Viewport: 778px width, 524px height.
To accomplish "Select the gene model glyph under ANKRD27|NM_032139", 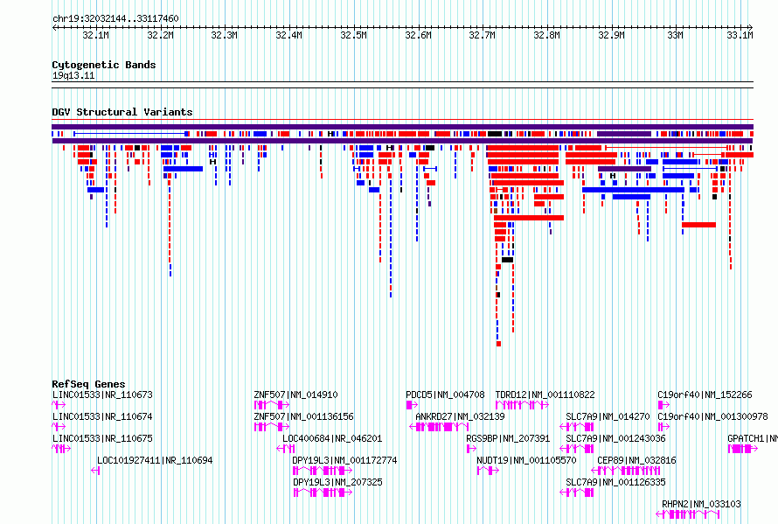I will tap(439, 427).
